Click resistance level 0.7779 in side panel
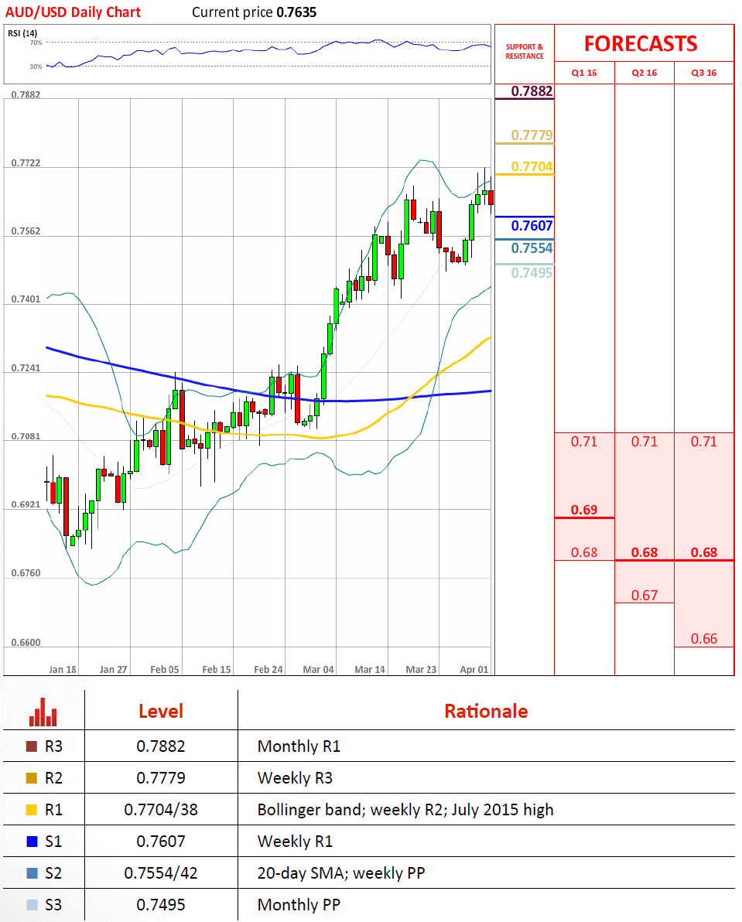The width and height of the screenshot is (742, 922). [x=532, y=135]
